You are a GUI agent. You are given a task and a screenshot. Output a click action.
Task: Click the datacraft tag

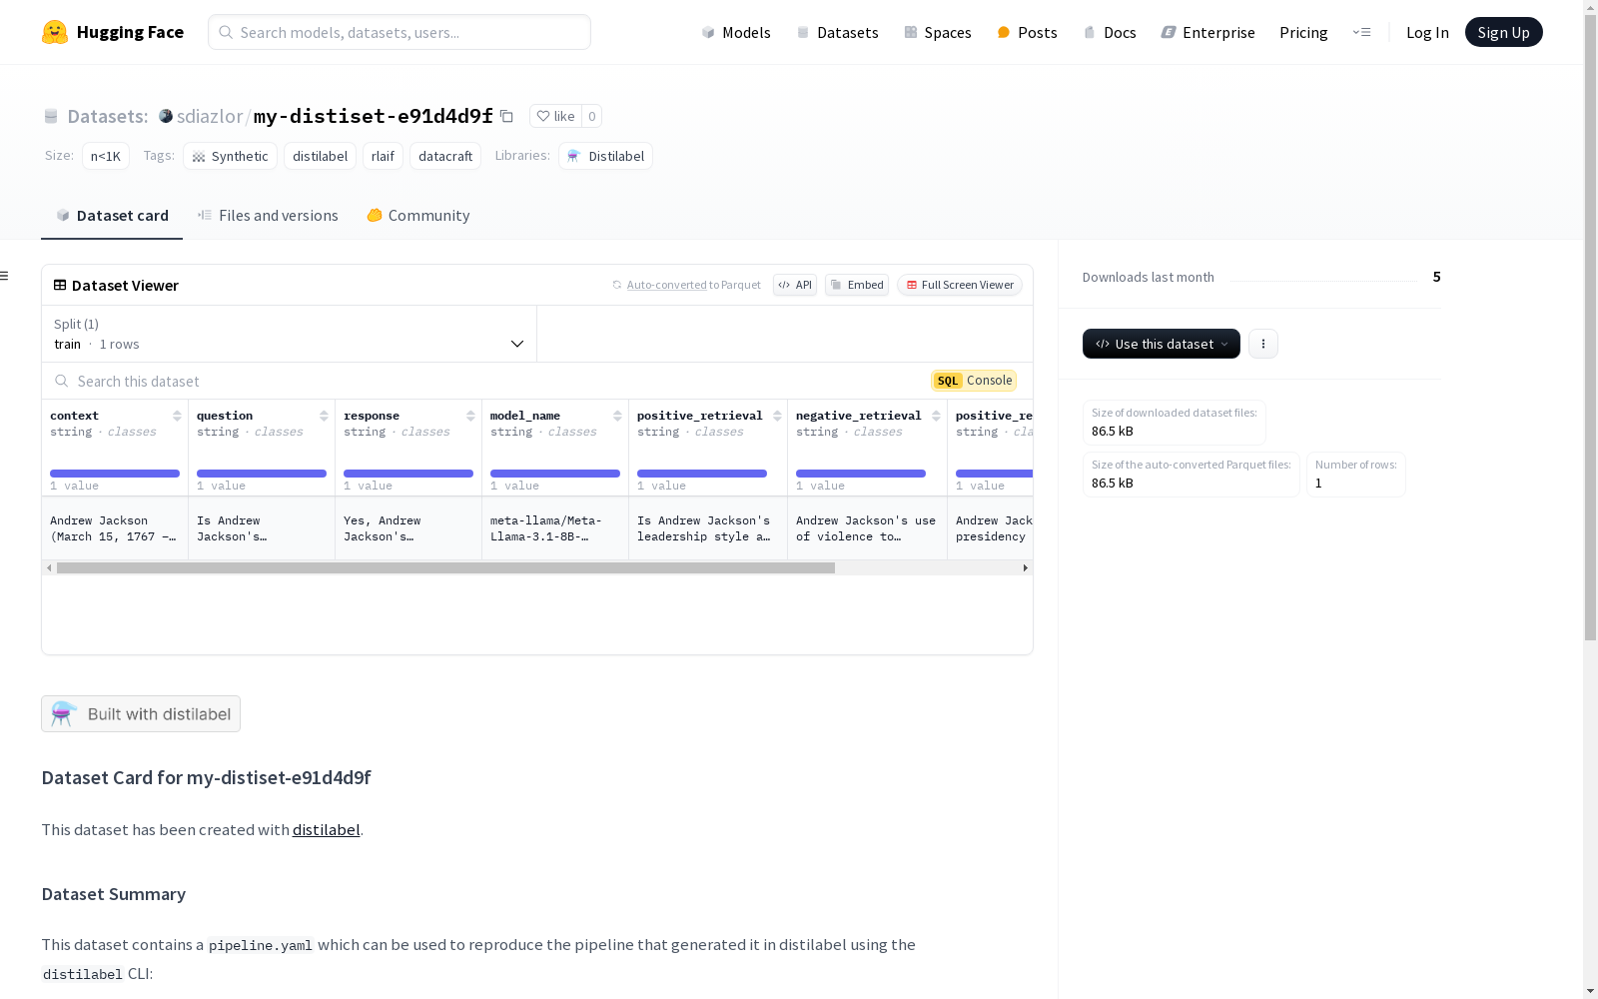coord(445,156)
